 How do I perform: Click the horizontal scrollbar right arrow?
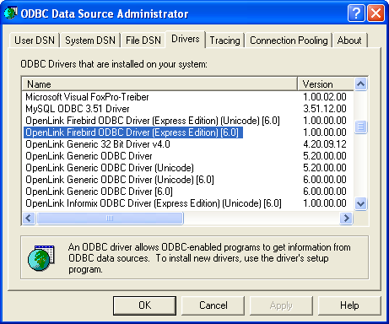pos(346,218)
